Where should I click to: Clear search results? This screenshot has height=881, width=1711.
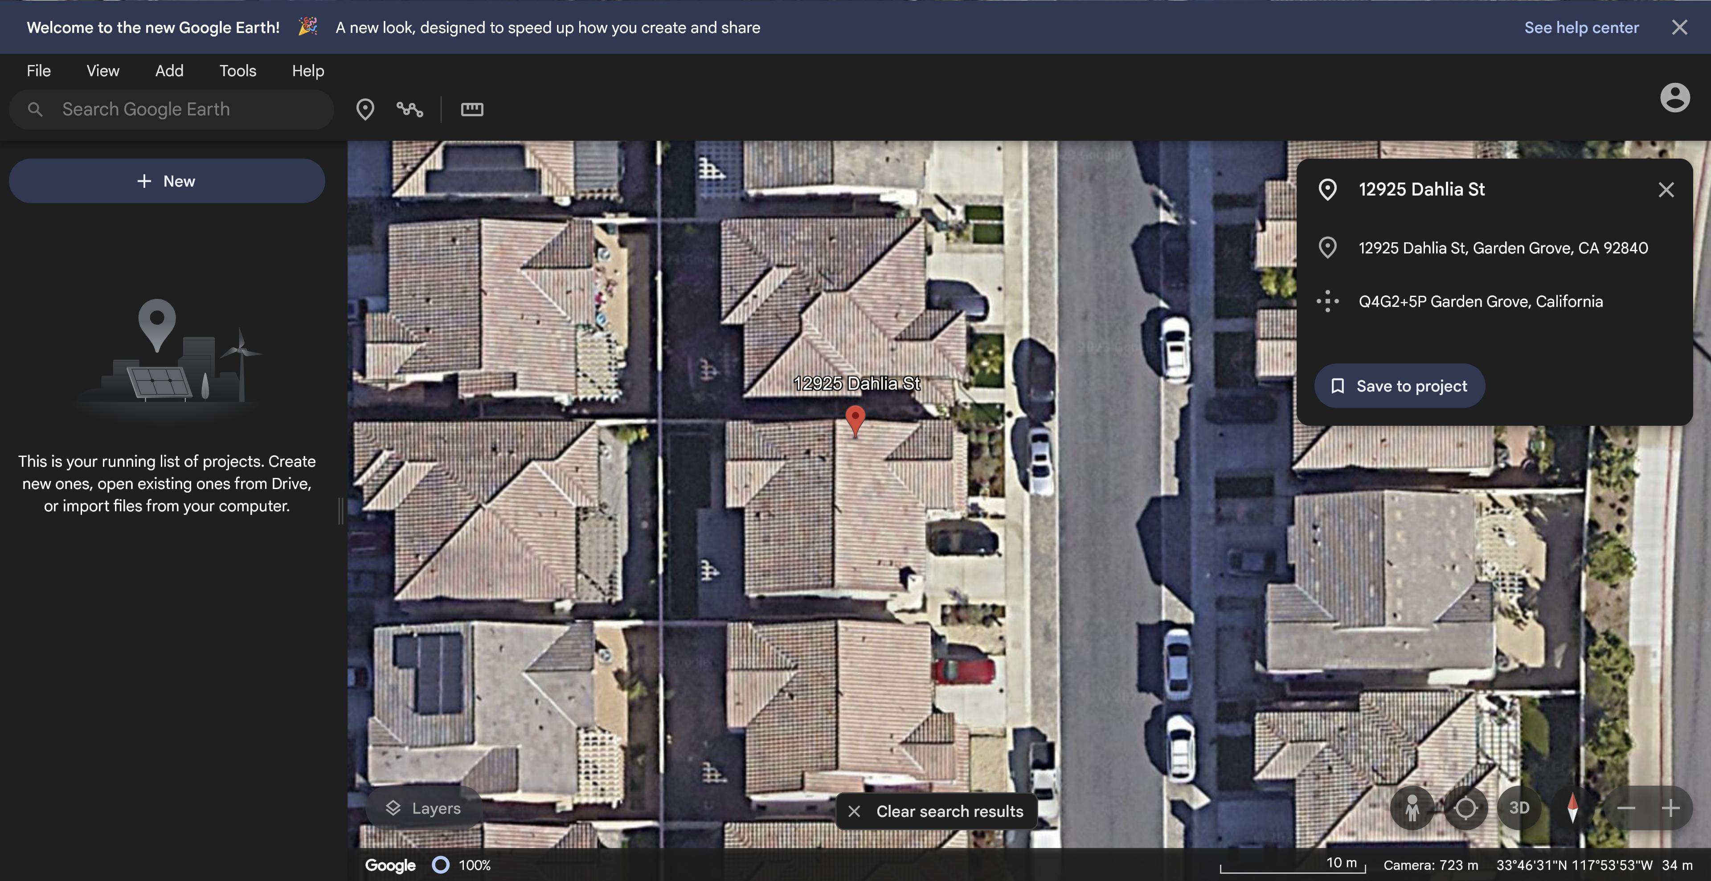937,811
